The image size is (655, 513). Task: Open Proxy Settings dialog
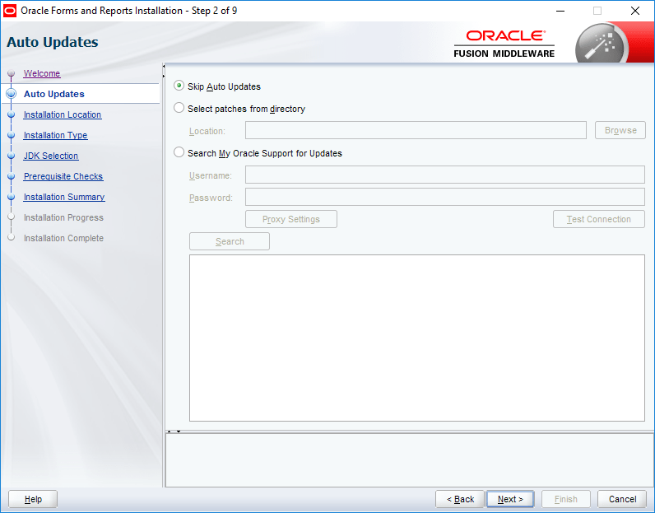(291, 219)
